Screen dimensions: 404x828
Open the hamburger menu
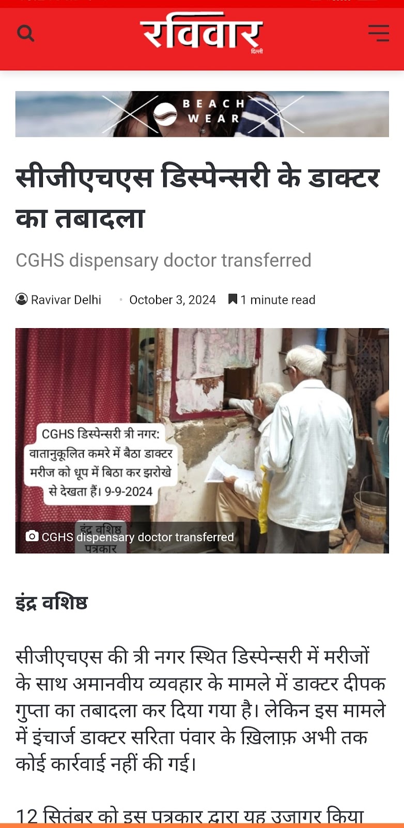(x=379, y=33)
